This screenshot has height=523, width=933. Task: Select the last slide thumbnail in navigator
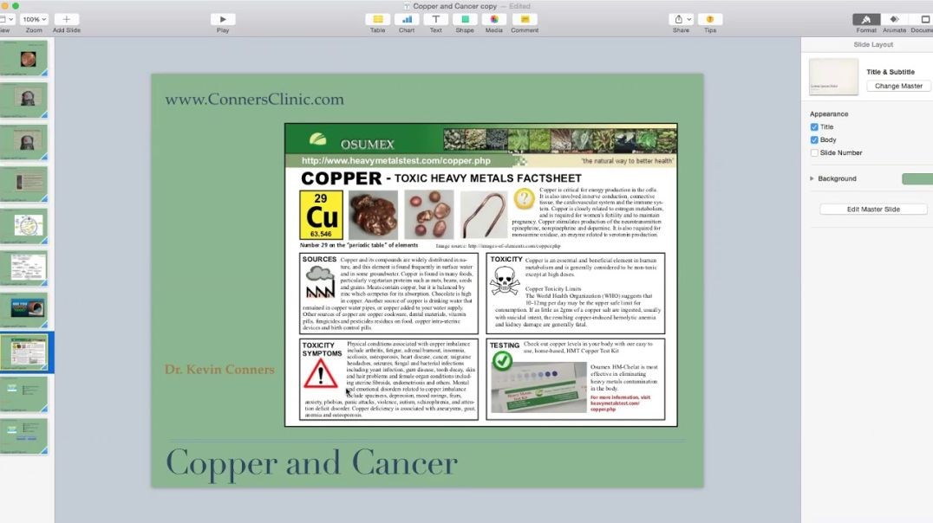coord(24,436)
